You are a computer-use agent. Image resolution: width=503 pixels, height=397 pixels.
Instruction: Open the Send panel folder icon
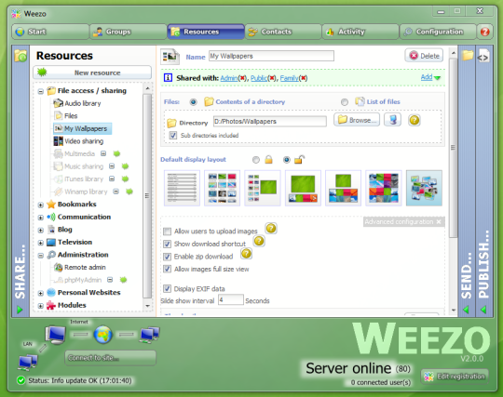pos(468,55)
